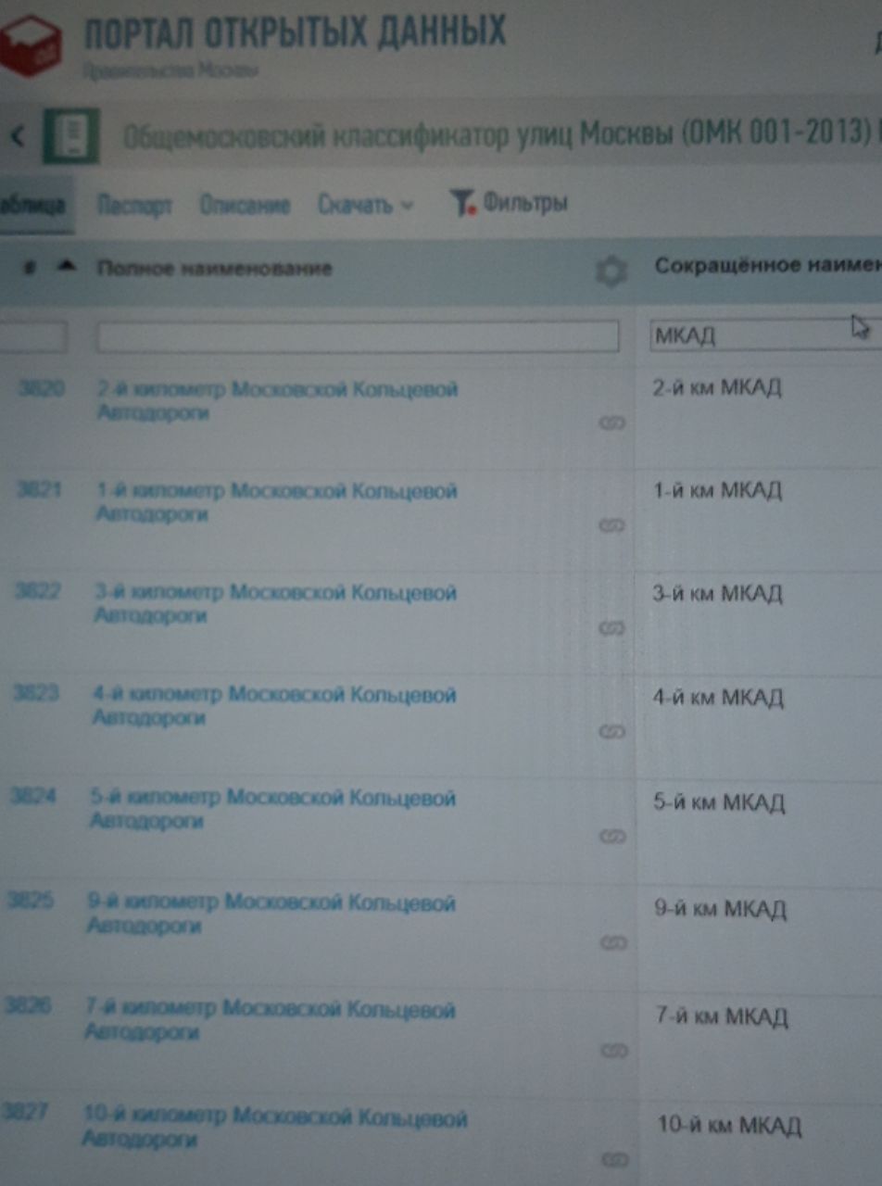Image resolution: width=882 pixels, height=1186 pixels.
Task: Click cell 4-й км МКАД
Action: tap(718, 697)
